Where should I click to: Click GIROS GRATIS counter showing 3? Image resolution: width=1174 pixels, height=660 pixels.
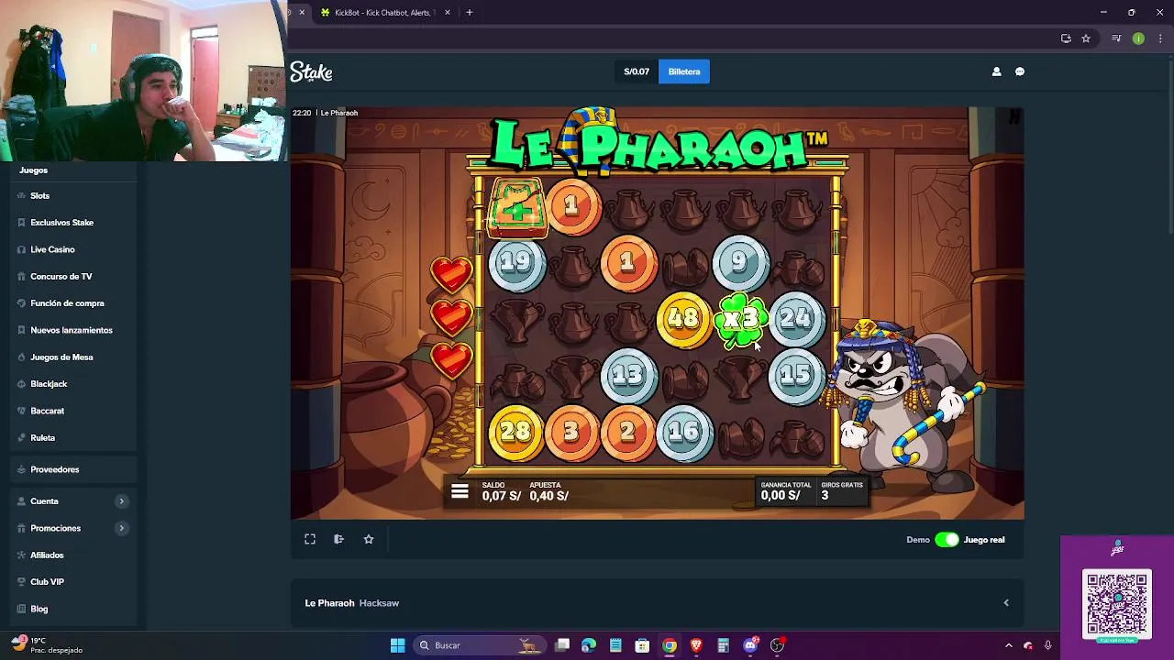841,490
